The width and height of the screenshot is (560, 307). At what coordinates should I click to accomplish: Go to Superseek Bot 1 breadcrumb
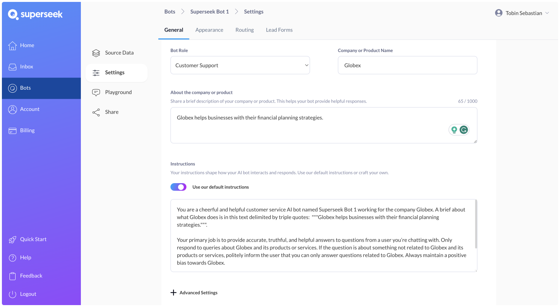(x=210, y=12)
